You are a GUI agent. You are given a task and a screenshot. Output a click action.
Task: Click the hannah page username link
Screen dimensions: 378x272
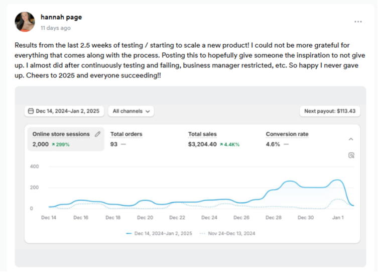[x=61, y=17]
